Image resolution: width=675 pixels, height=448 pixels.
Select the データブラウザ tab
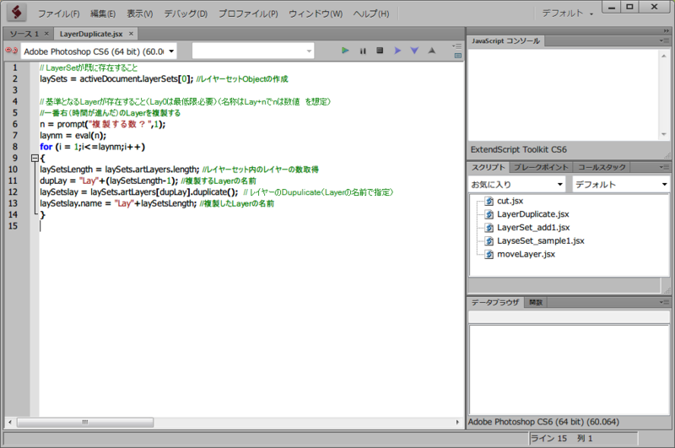click(x=495, y=303)
